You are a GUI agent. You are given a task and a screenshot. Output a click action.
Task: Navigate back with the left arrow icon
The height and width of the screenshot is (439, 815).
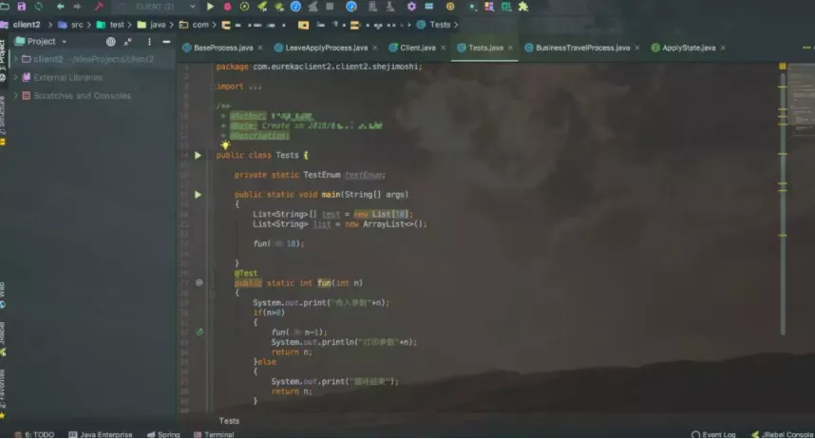[x=60, y=7]
